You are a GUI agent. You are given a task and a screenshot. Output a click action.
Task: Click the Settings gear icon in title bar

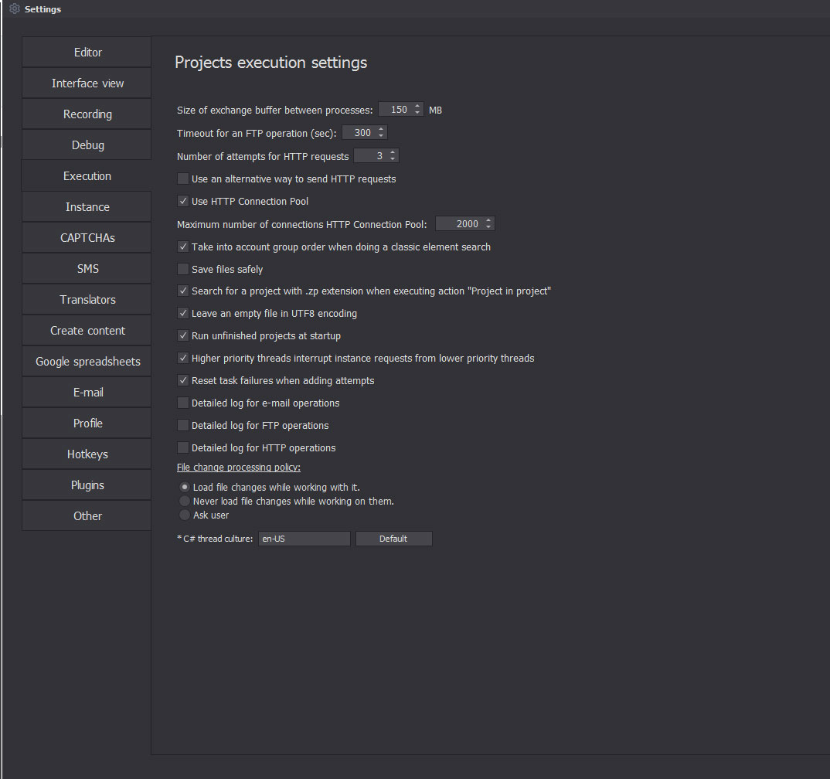coord(14,9)
